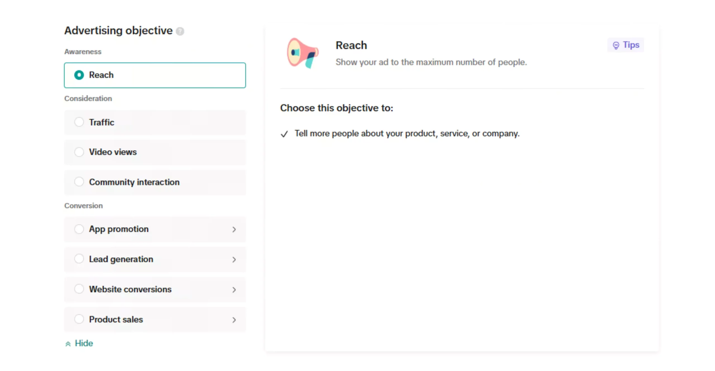715x371 pixels.
Task: Collapse the objectives list with Hide
Action: tap(84, 343)
